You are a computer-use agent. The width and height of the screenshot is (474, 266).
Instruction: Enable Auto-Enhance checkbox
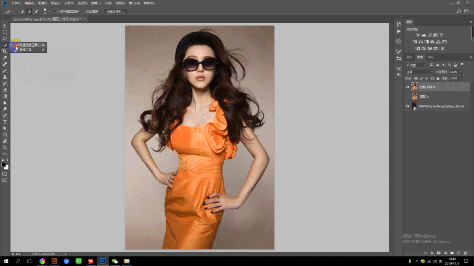pos(84,12)
